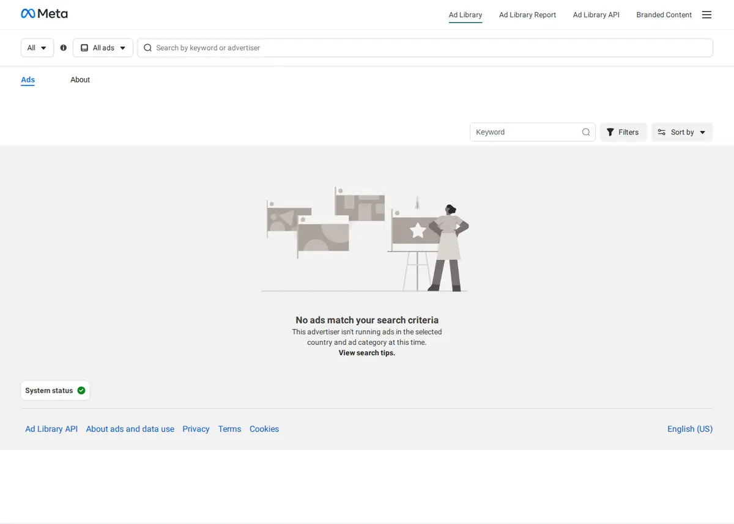
Task: Click the info icon beside All dropdown
Action: 64,48
